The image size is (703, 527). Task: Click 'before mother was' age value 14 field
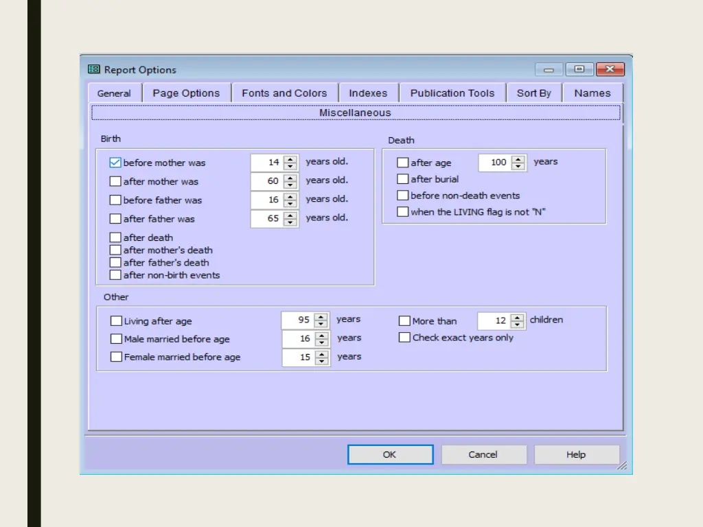click(267, 162)
